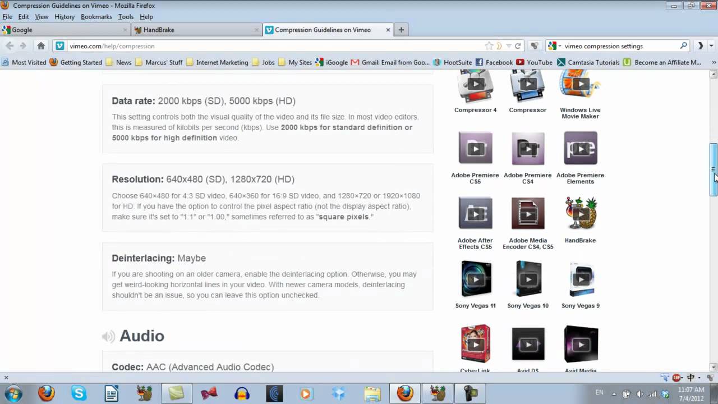Open the Adobe After Effects CS5 tutorial

tap(475, 213)
